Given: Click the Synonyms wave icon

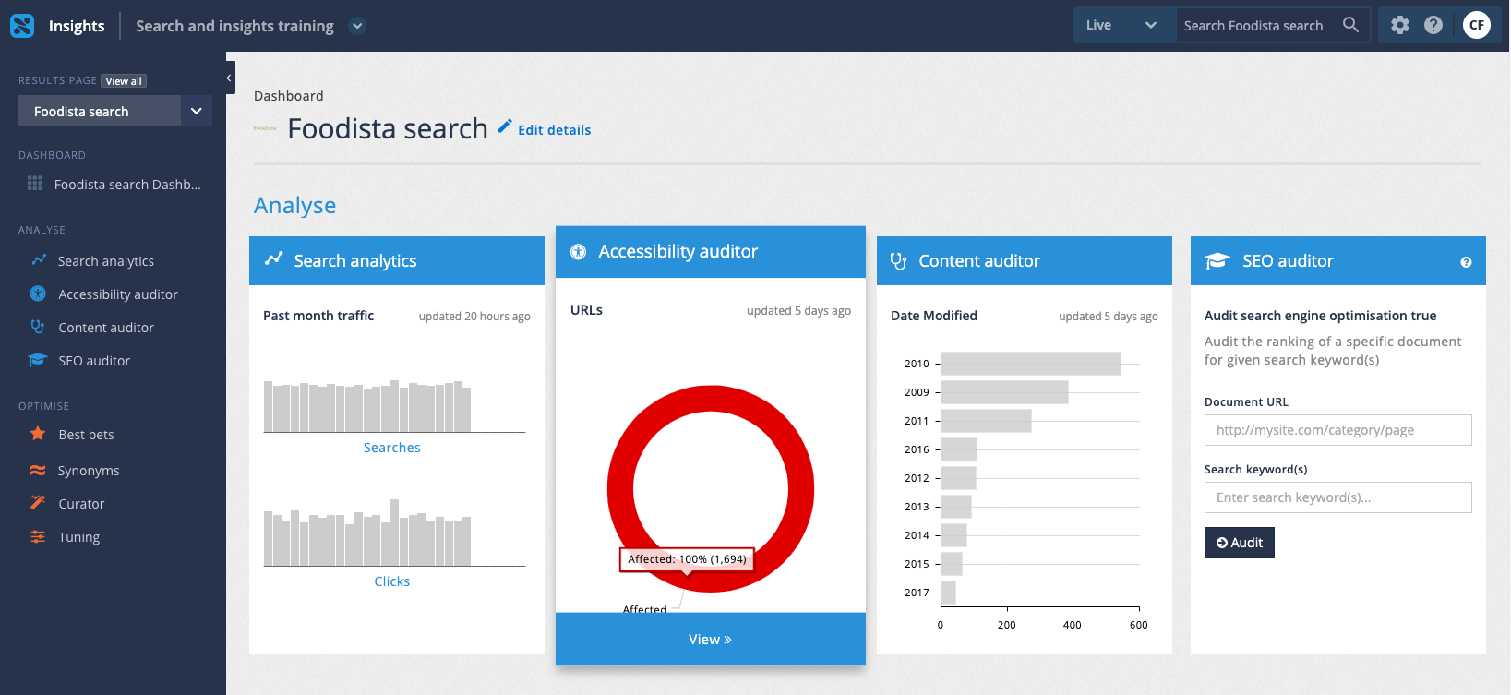Looking at the screenshot, I should (x=38, y=470).
